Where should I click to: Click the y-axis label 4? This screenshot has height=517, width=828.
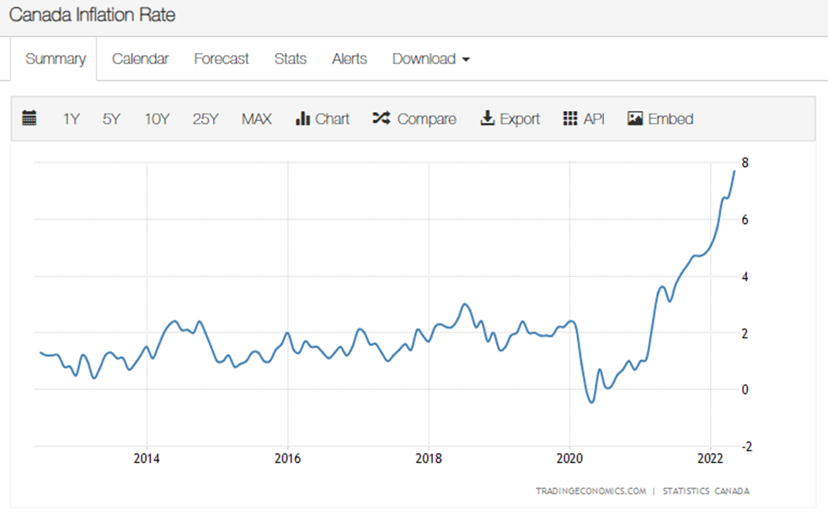point(745,277)
